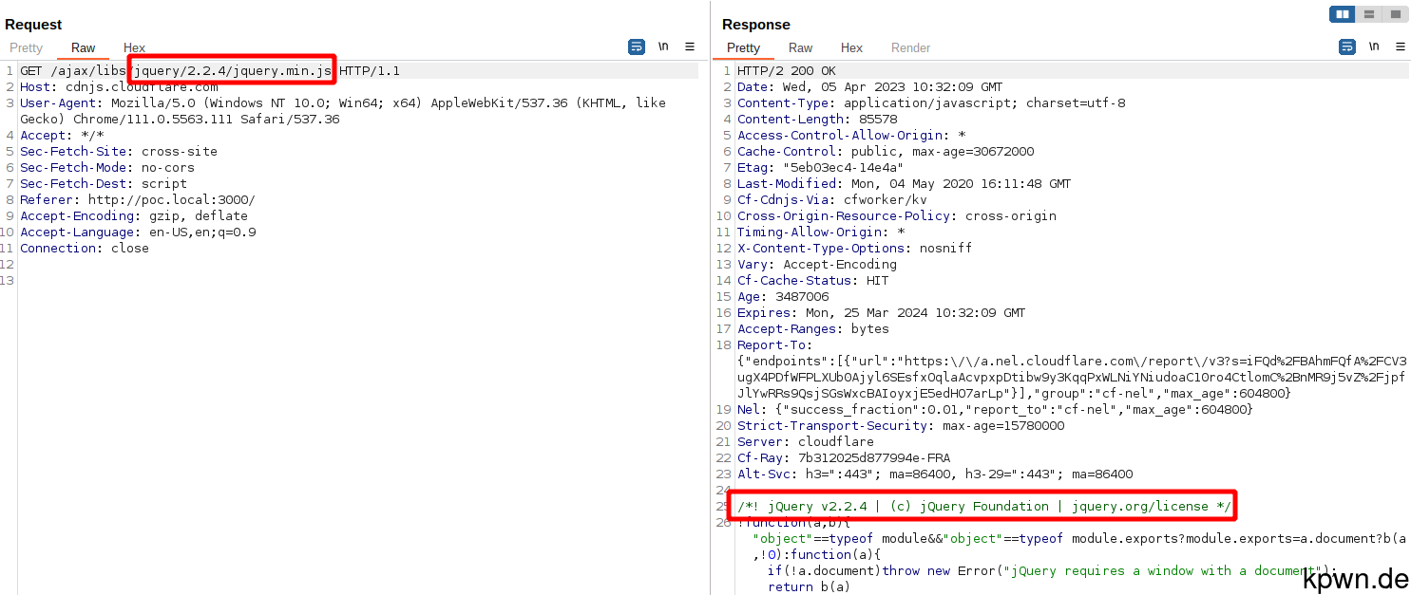This screenshot has width=1411, height=595.
Task: Select the single panel layout icon
Action: (1395, 13)
